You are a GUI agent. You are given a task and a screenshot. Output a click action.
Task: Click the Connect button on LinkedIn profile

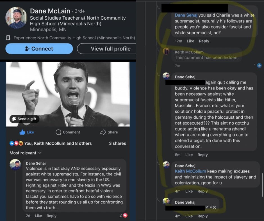tap(39, 49)
